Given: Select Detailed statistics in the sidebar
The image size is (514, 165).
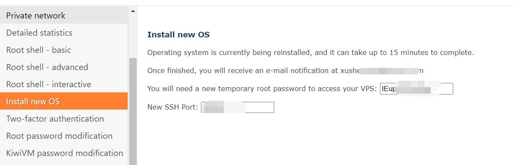Looking at the screenshot, I should (63, 33).
